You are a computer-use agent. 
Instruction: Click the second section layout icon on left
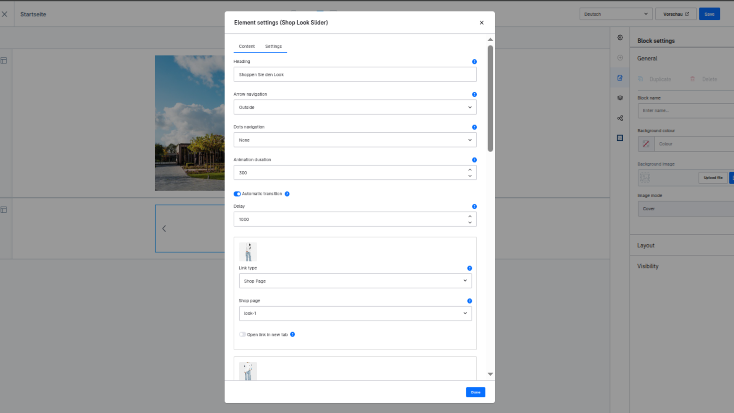point(4,210)
